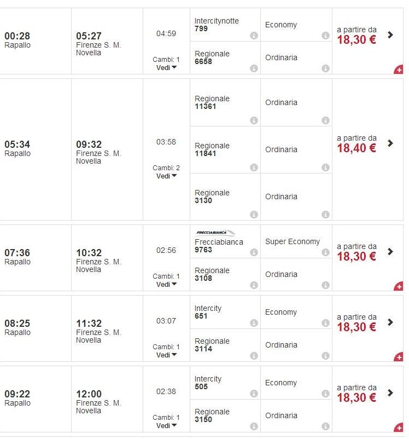Click Frecciabianca logo on 07:36 journey
The image size is (409, 439).
click(x=214, y=233)
